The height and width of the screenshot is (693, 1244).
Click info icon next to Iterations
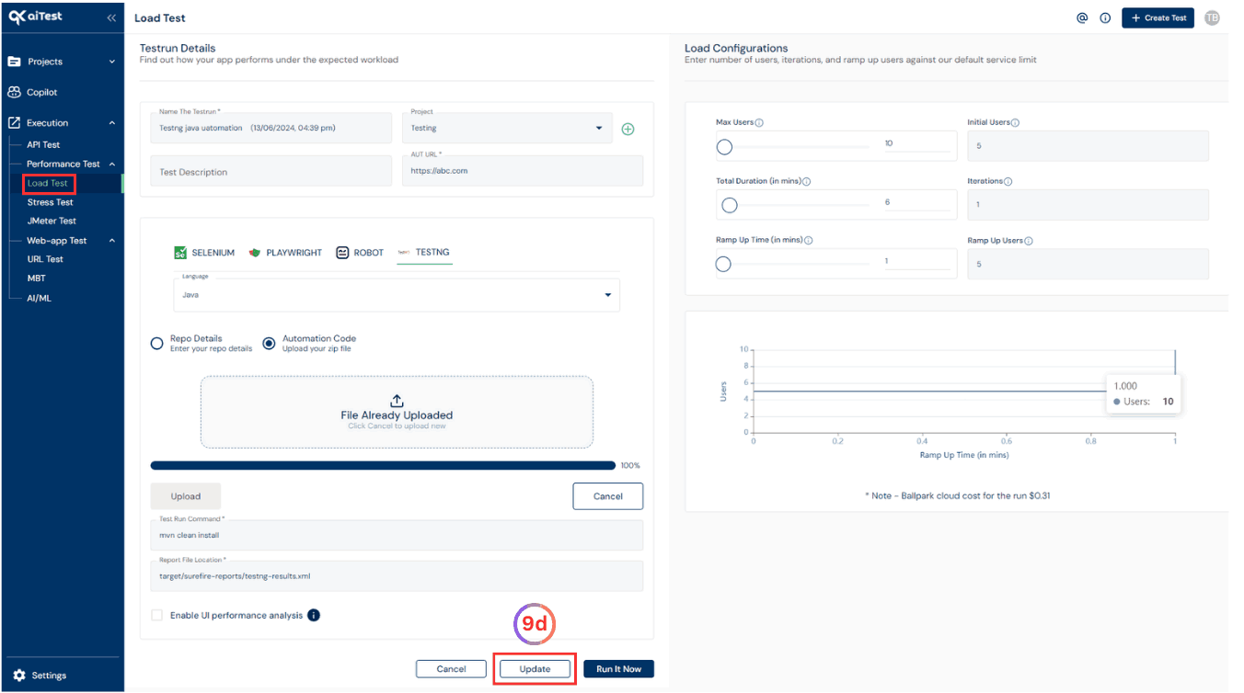1008,181
